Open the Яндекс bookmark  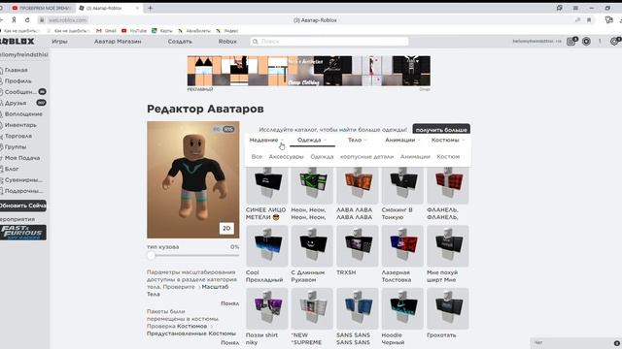point(227,30)
